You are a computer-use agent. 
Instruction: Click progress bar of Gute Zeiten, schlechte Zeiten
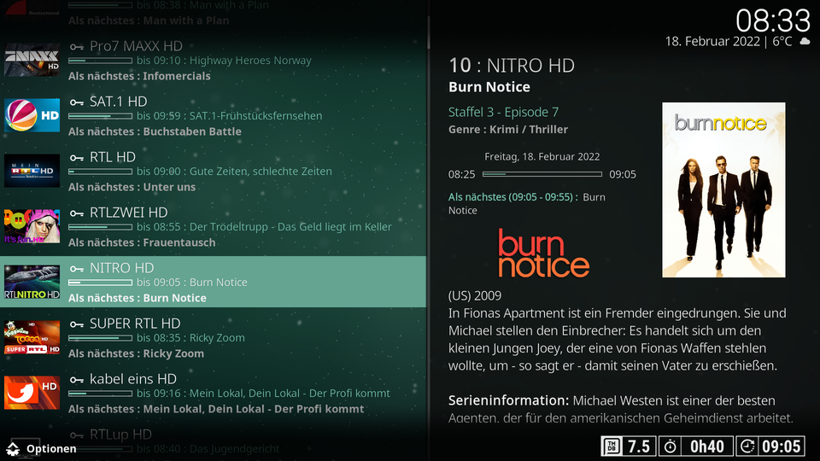101,172
